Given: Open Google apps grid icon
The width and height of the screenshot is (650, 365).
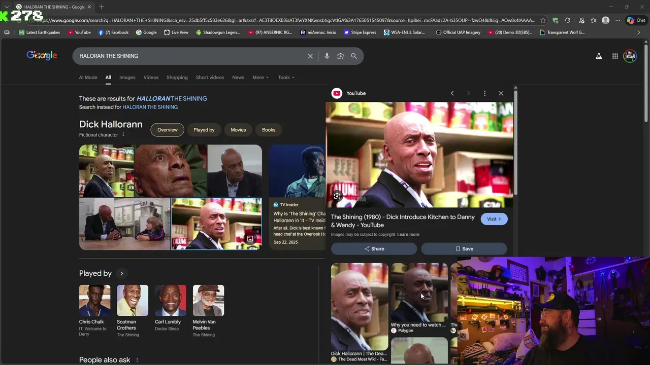Looking at the screenshot, I should [615, 56].
